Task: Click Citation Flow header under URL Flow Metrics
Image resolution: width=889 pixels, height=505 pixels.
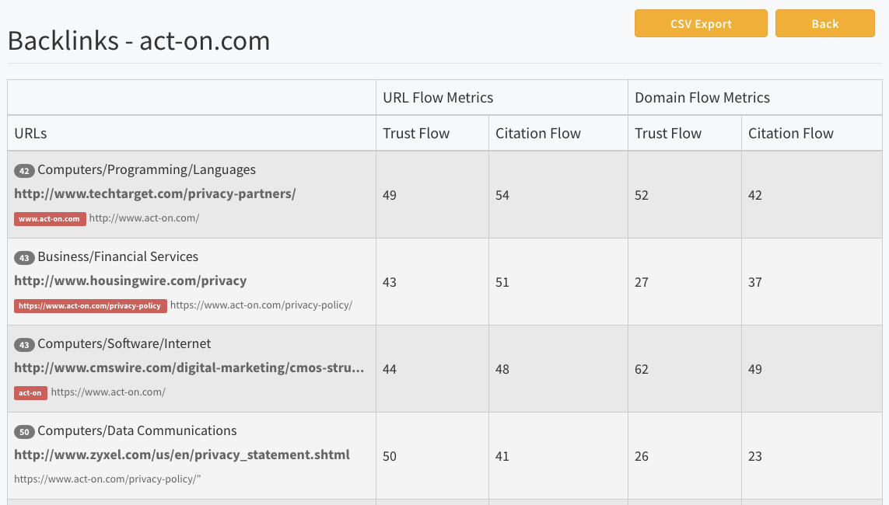Action: 538,134
